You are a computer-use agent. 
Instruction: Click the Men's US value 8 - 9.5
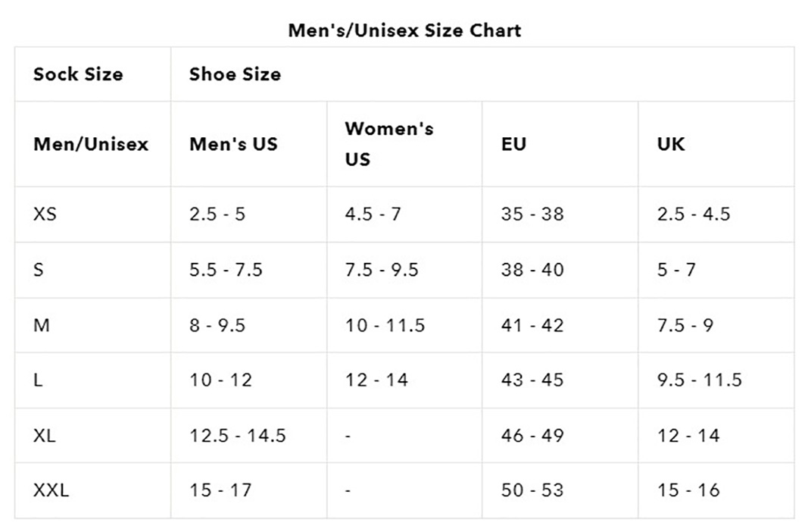[217, 325]
